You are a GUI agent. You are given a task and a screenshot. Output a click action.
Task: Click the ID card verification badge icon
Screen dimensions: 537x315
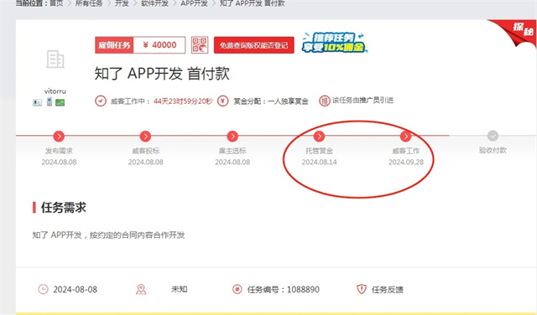click(x=37, y=102)
